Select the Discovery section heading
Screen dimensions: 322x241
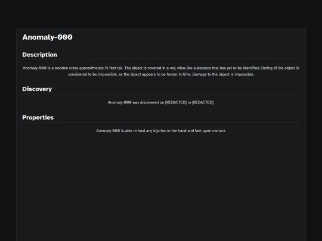click(x=37, y=89)
